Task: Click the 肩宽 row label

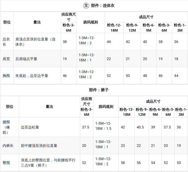Action: pyautogui.click(x=6, y=59)
